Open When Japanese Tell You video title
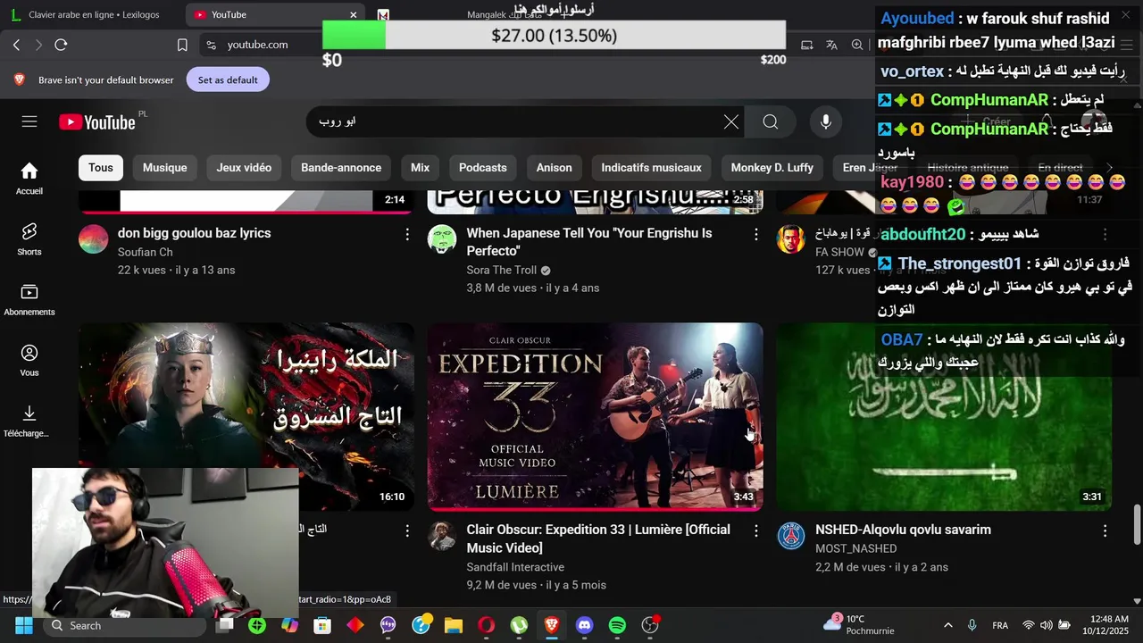The height and width of the screenshot is (643, 1143). point(589,242)
